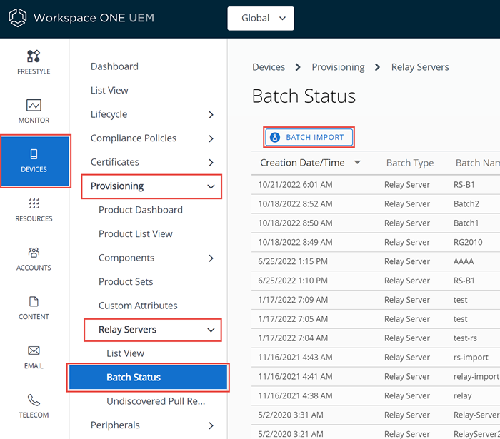Select row dated 1/17/2022 7:05 AM

coord(376,318)
